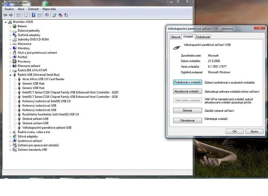Click the Update driver software toolbar icon
The width and height of the screenshot is (268, 196).
(55, 15)
